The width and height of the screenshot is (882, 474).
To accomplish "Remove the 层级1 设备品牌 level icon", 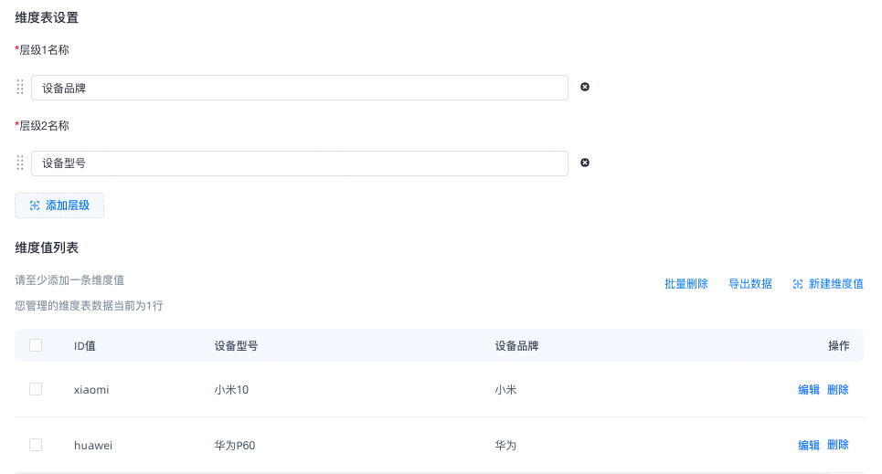I will [x=585, y=87].
